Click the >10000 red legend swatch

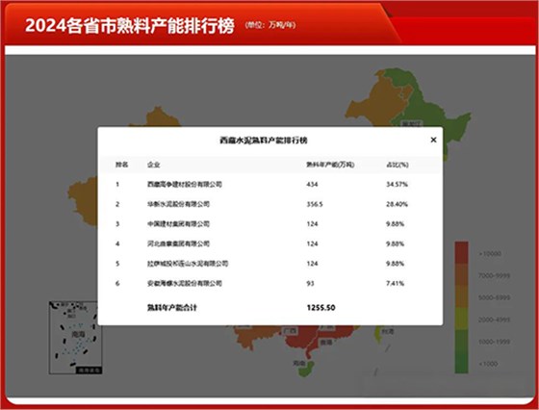[462, 253]
